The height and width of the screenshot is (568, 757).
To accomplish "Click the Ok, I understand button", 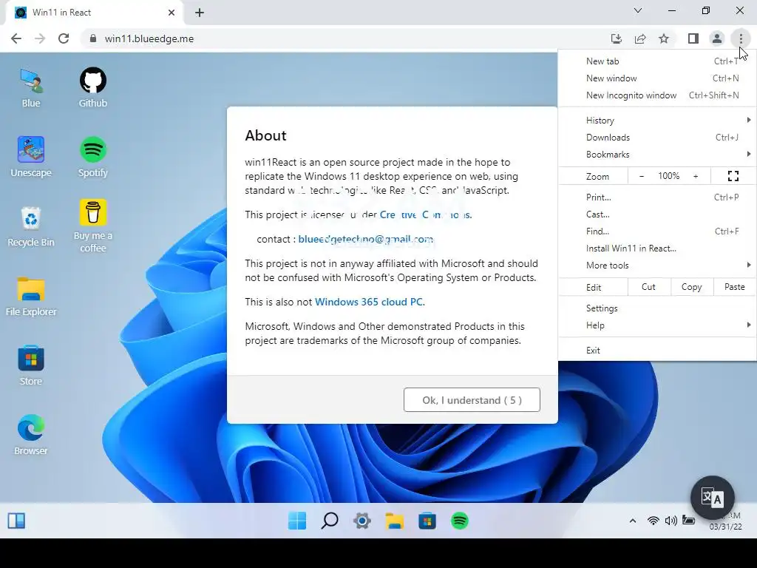I will (472, 400).
